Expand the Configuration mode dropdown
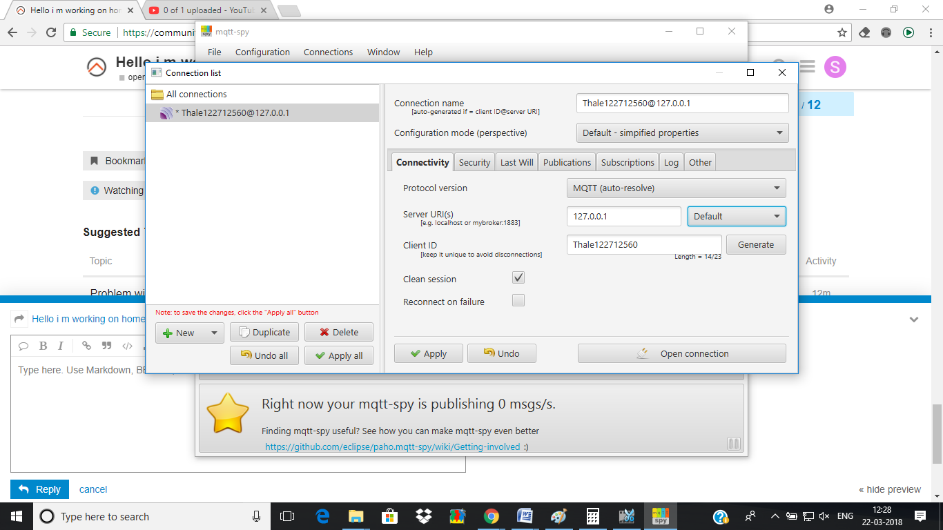Image resolution: width=943 pixels, height=530 pixels. [x=683, y=132]
